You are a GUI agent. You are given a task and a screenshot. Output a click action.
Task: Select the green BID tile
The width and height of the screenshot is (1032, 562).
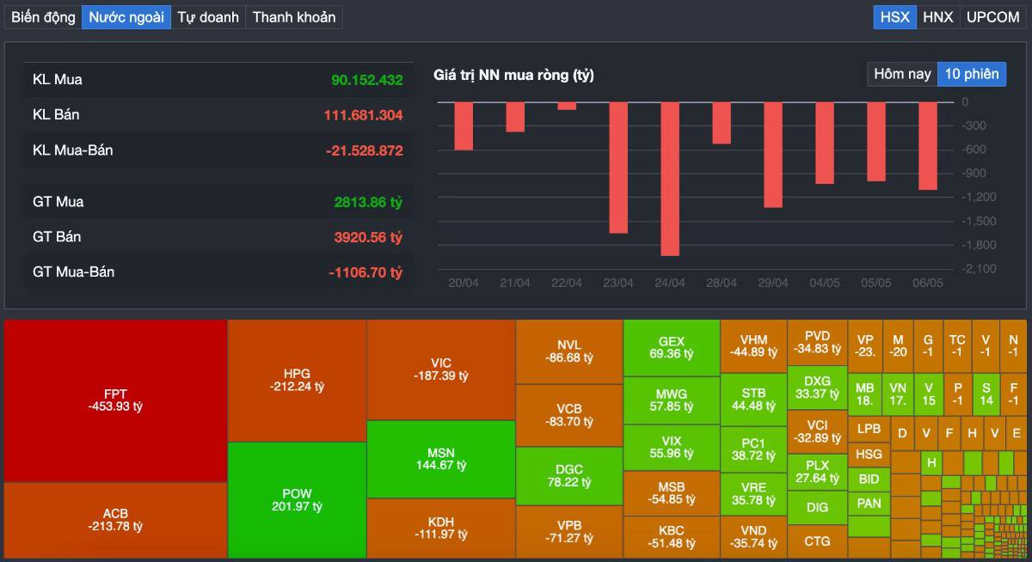(869, 479)
